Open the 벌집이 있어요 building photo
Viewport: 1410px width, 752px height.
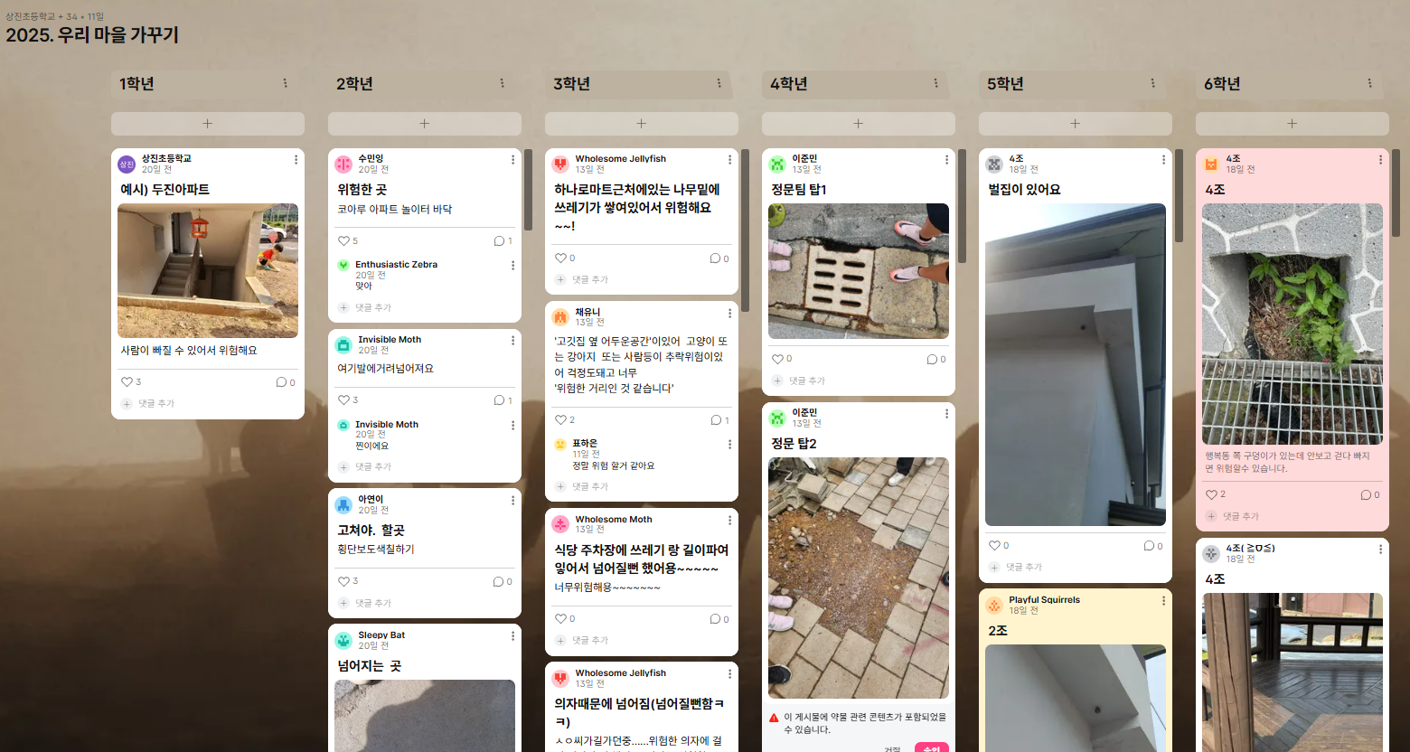point(1076,364)
